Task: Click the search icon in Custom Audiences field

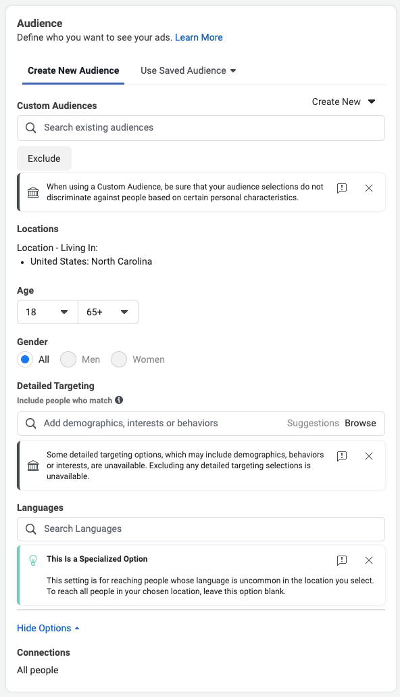Action: click(30, 128)
